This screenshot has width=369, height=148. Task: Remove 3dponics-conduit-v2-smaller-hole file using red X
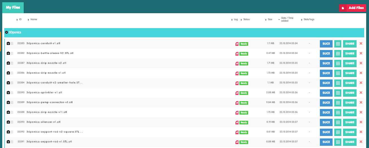click(x=361, y=83)
